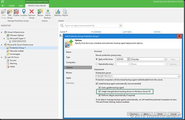Viewport: 185px width, 120px height.
Task: Toggle Perform reboot automatically if required checkbox
Action: pyautogui.click(x=100, y=95)
